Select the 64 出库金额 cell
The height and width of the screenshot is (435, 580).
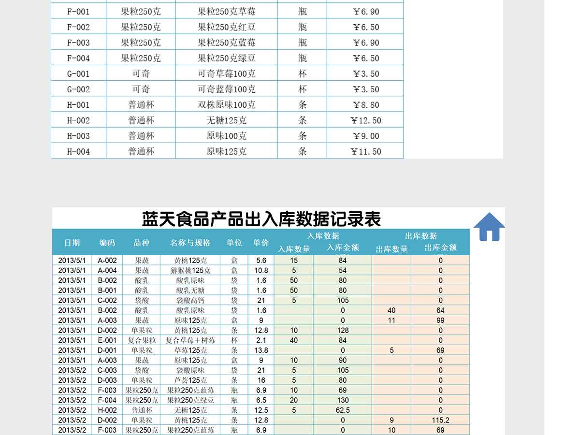[440, 310]
